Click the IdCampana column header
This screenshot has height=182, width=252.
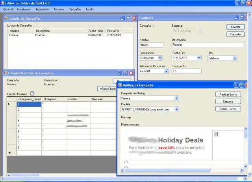coord(54,99)
